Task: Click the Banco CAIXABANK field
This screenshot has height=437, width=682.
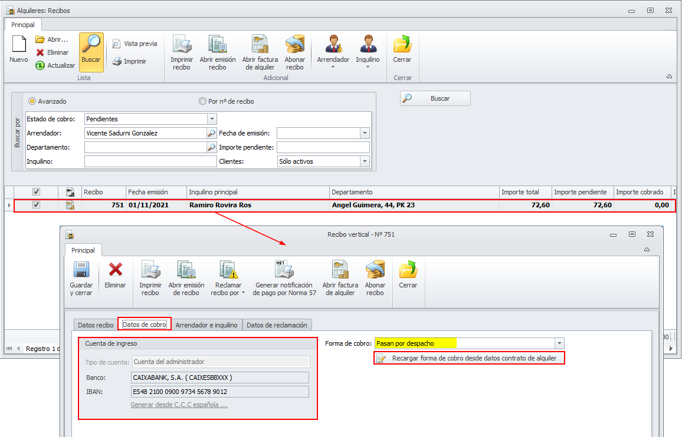Action: (x=220, y=378)
